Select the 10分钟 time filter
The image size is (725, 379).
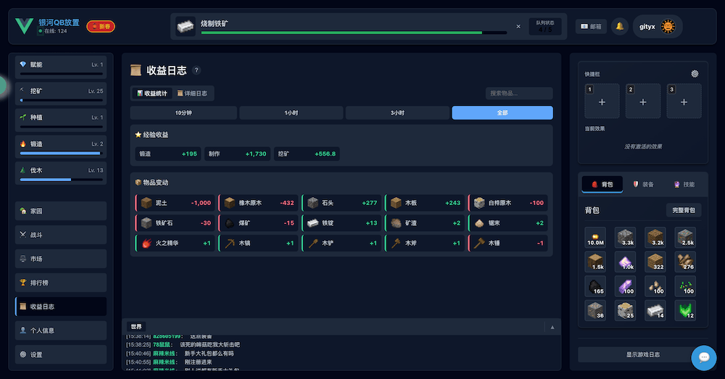click(183, 113)
